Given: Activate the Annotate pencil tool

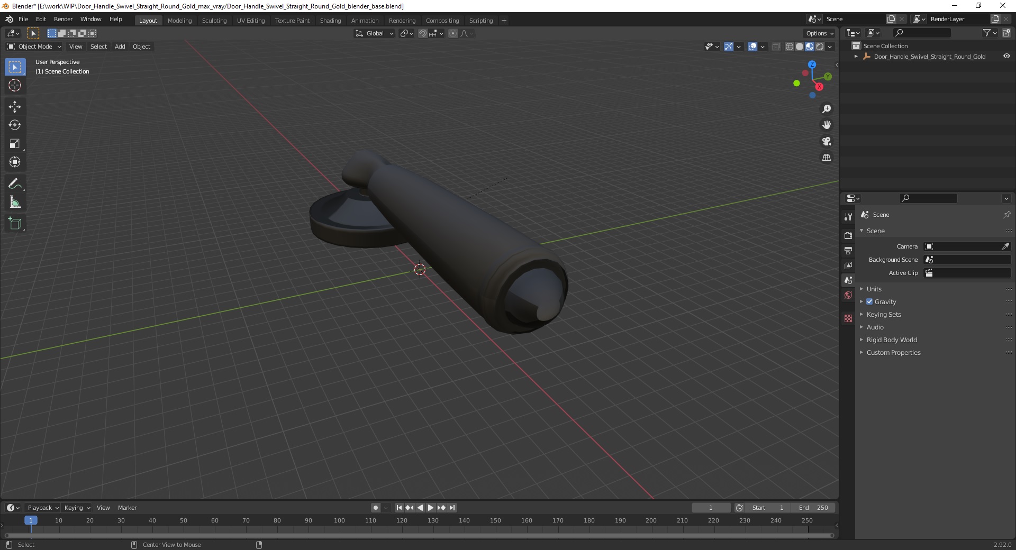Looking at the screenshot, I should pyautogui.click(x=15, y=184).
